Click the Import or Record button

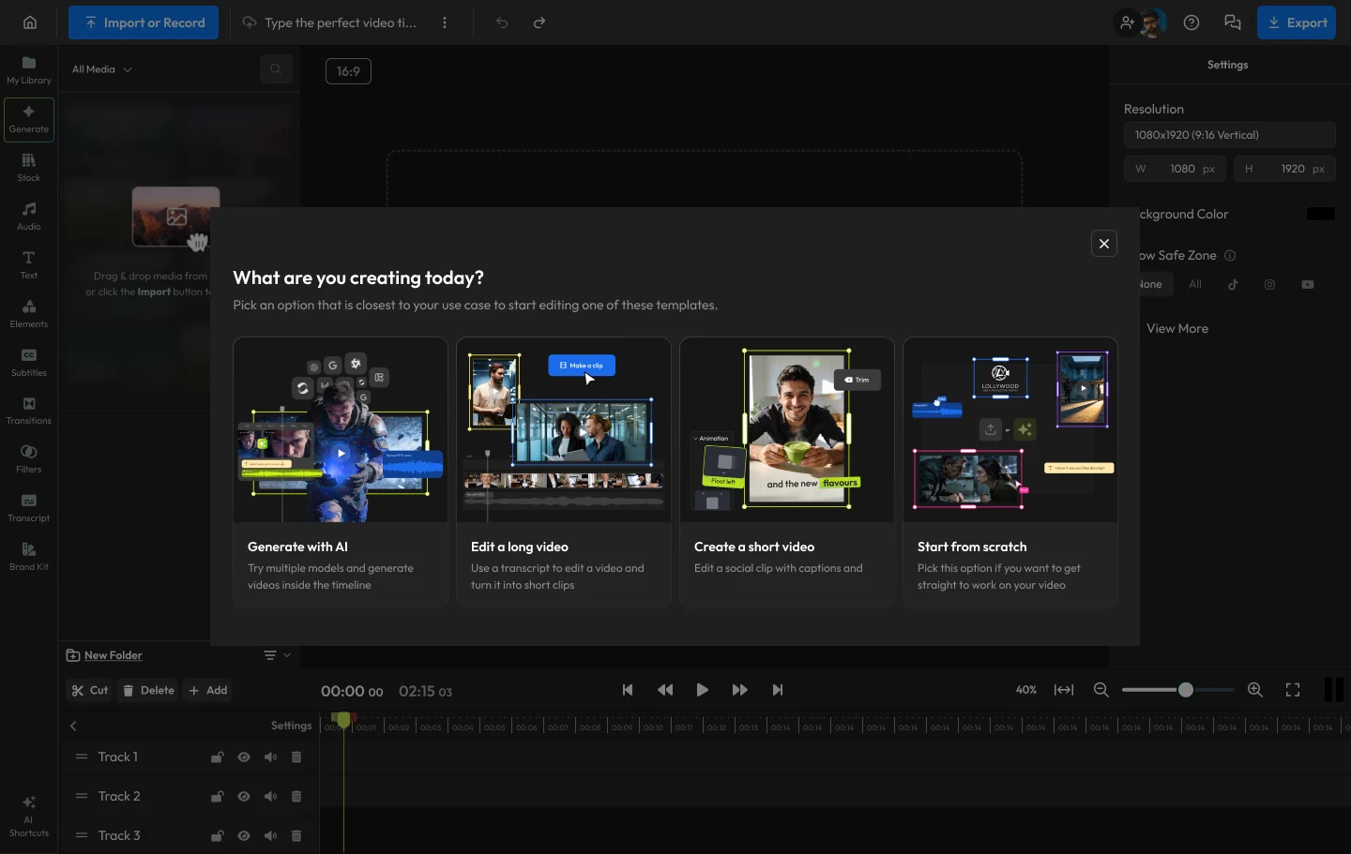click(144, 22)
